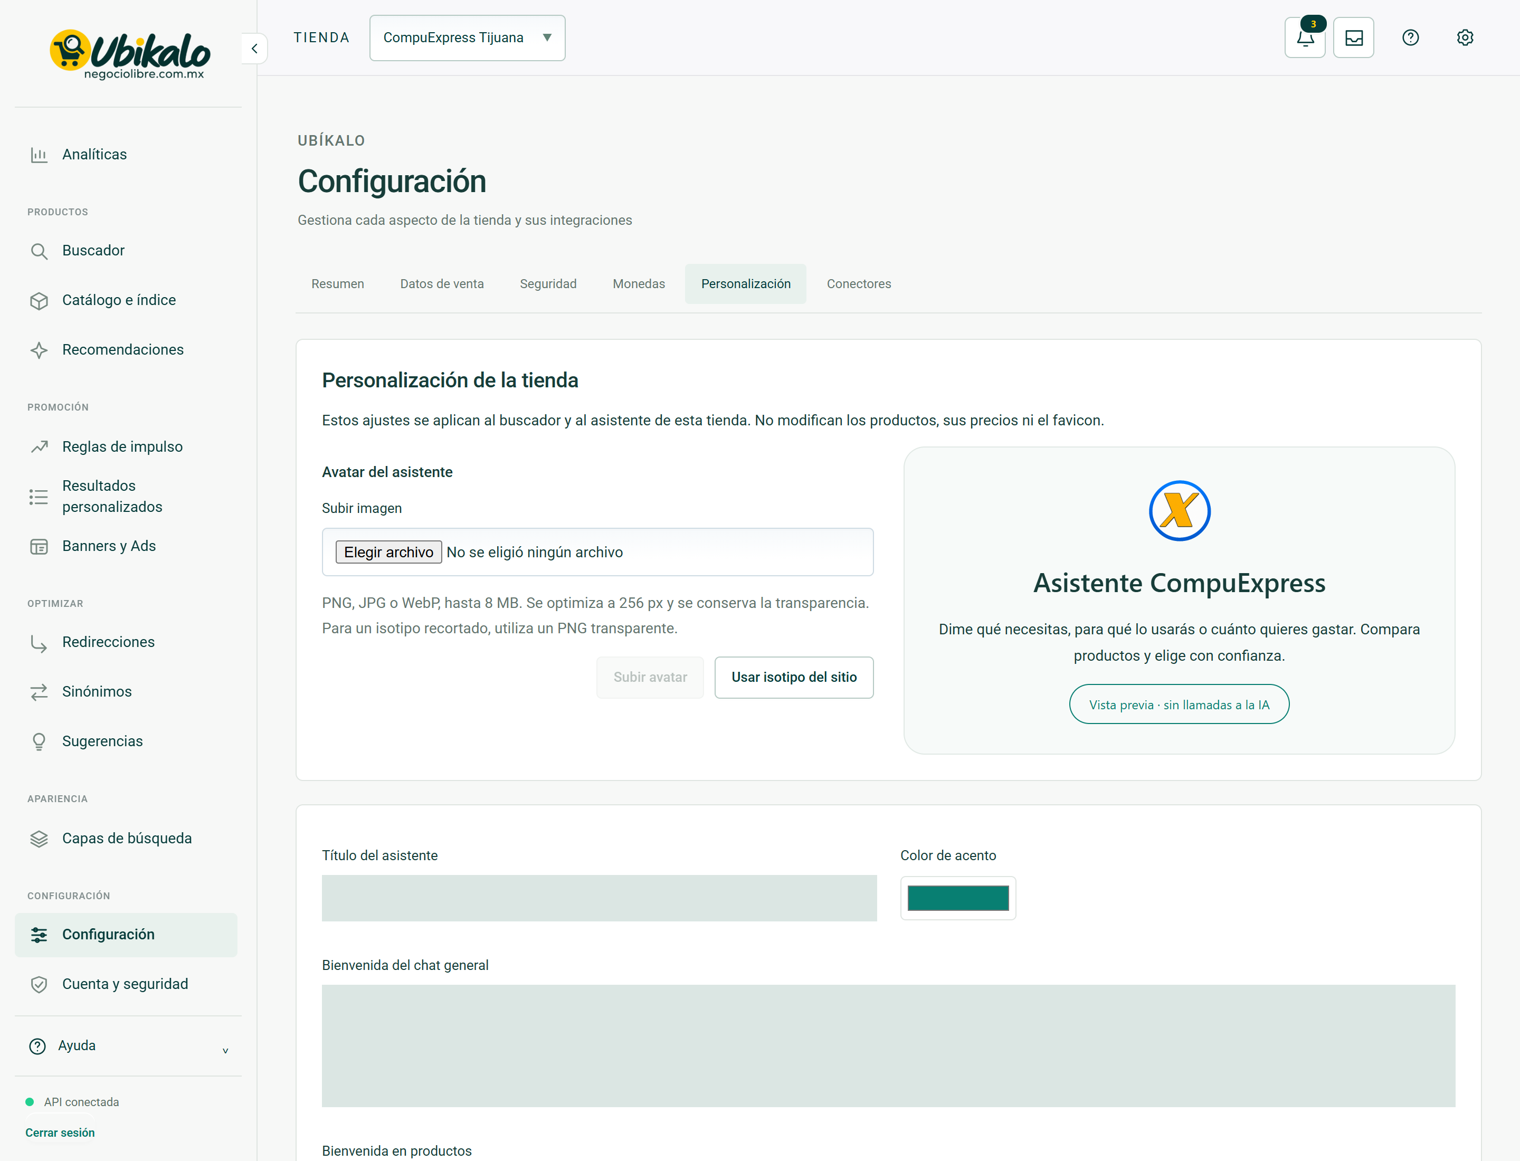
Task: Open Analíticas in the sidebar
Action: pos(126,155)
